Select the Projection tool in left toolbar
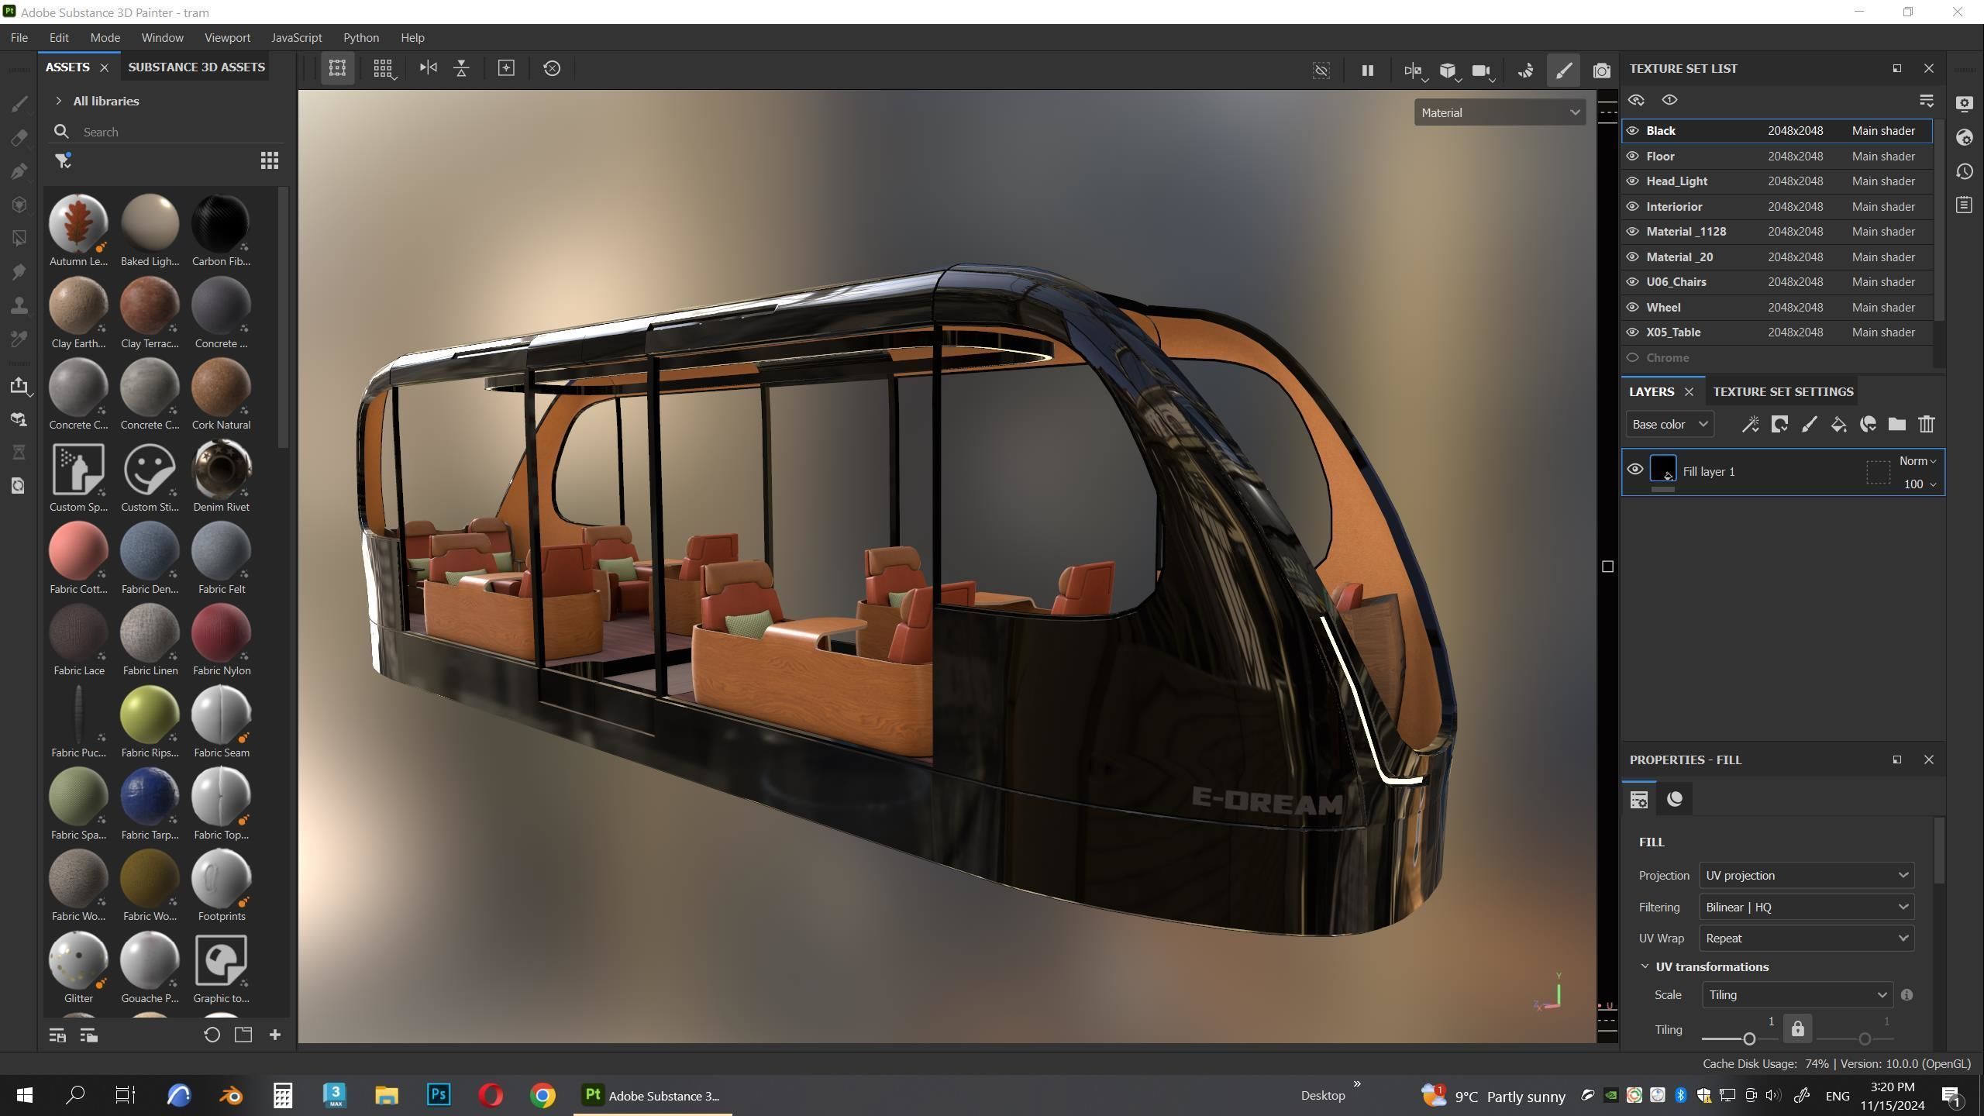The height and width of the screenshot is (1116, 1984). pyautogui.click(x=20, y=171)
